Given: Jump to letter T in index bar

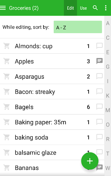Looking at the screenshot, I should [x=108, y=153].
